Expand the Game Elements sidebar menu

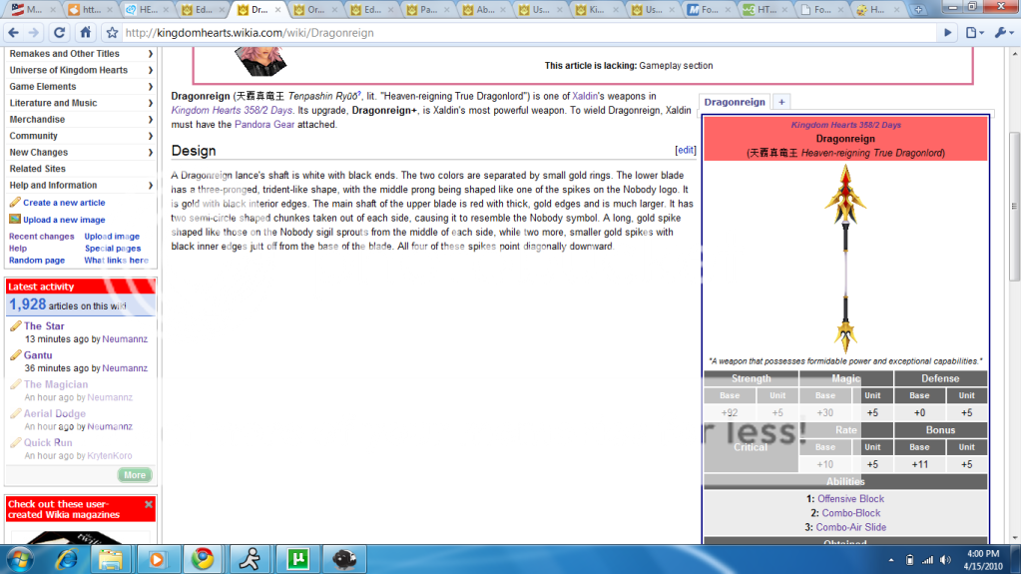(150, 87)
